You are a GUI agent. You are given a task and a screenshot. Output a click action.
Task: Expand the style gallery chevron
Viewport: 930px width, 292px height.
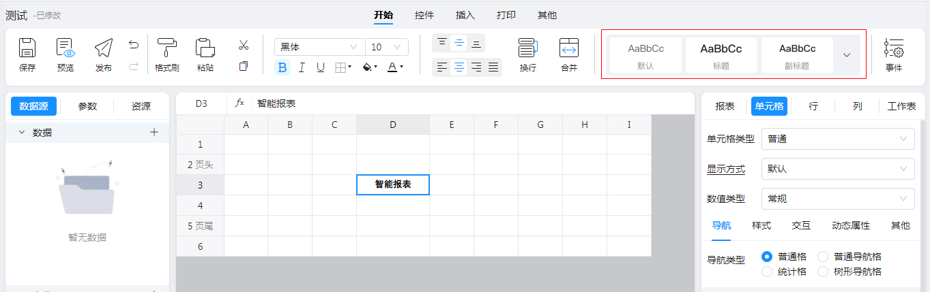(x=847, y=55)
